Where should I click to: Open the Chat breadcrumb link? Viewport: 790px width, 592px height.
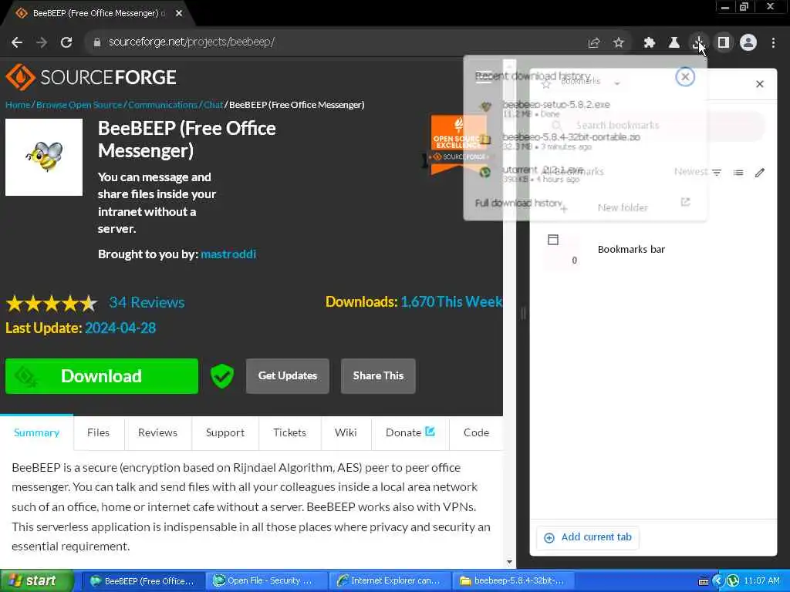click(x=213, y=105)
